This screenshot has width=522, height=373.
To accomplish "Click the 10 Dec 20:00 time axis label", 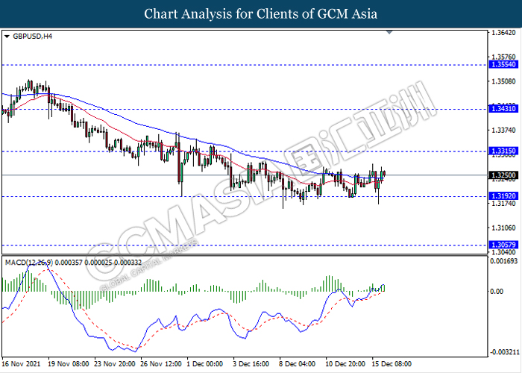I will [x=345, y=364].
